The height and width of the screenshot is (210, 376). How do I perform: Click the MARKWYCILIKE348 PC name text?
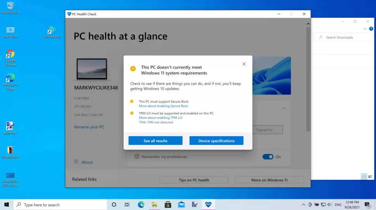tap(96, 87)
